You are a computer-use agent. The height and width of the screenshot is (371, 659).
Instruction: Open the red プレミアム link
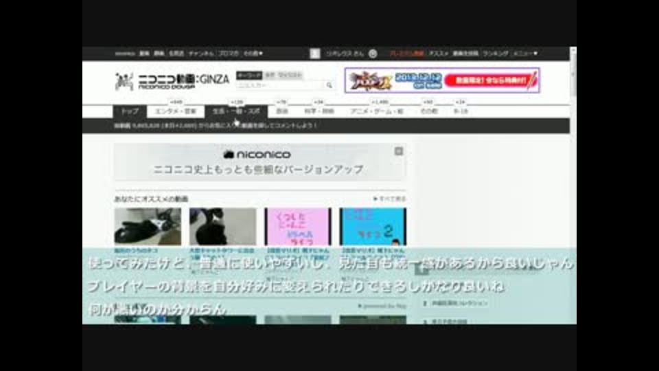406,54
